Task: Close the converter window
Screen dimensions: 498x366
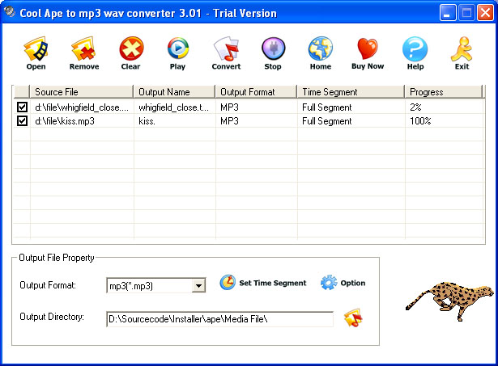Action: (485, 13)
